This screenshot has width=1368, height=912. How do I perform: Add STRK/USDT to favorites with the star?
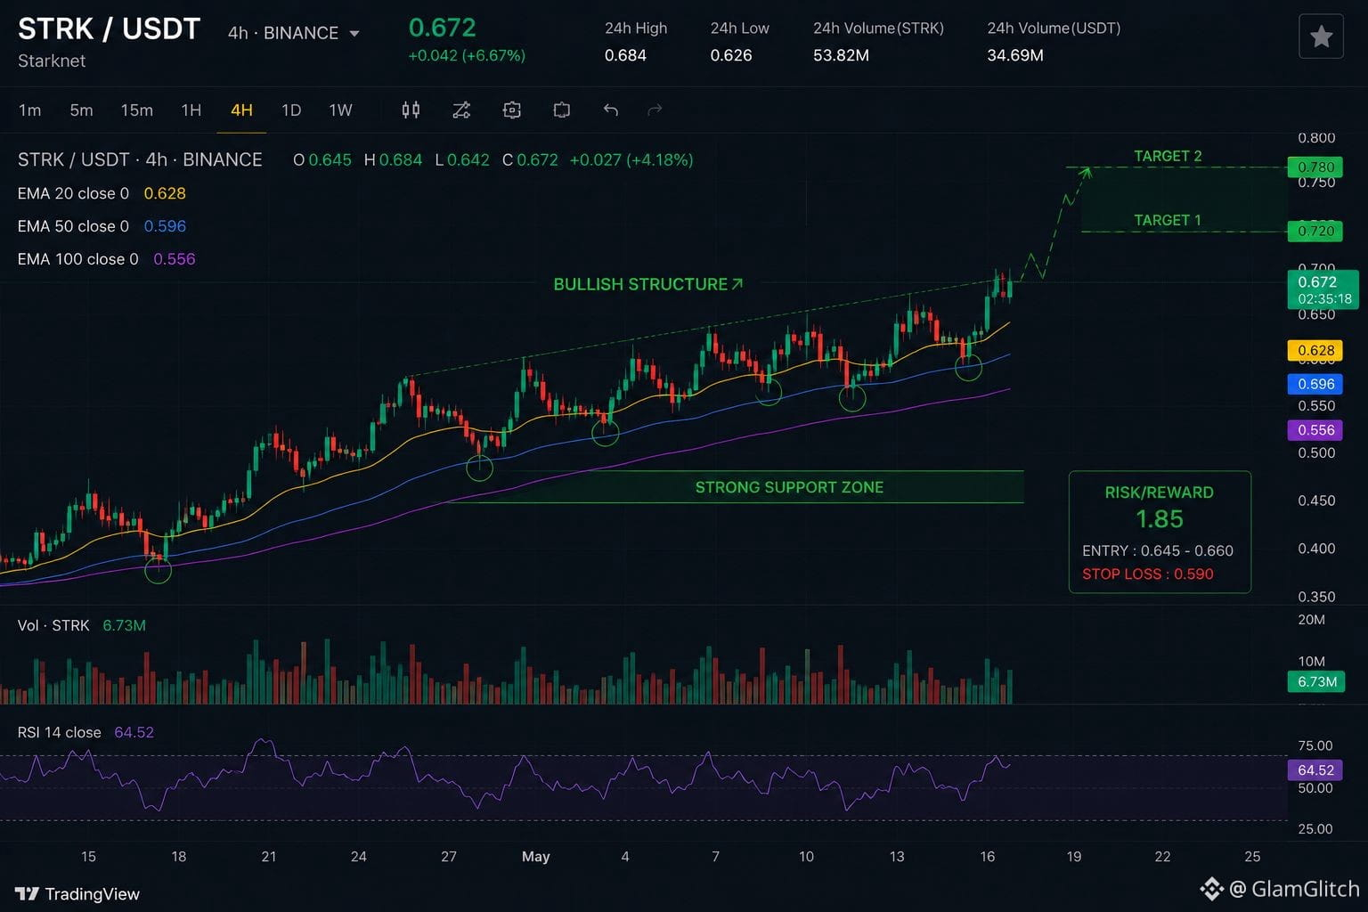(1321, 37)
